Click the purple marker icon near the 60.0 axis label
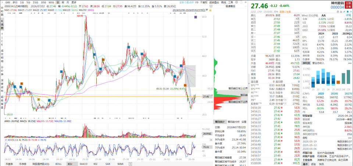 coord(195,17)
